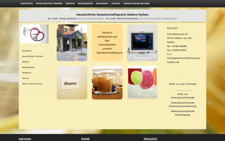Click the heading Hausärztliche Gemeinschaftspraxis Haltern-Sythen
Screen dimensions: 225x141
(x=112, y=15)
